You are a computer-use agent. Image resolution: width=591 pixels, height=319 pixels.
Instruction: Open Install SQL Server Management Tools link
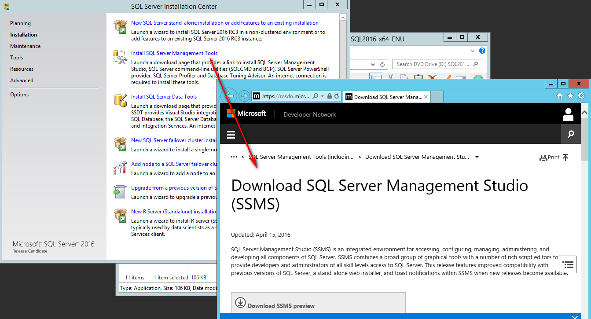click(x=174, y=53)
